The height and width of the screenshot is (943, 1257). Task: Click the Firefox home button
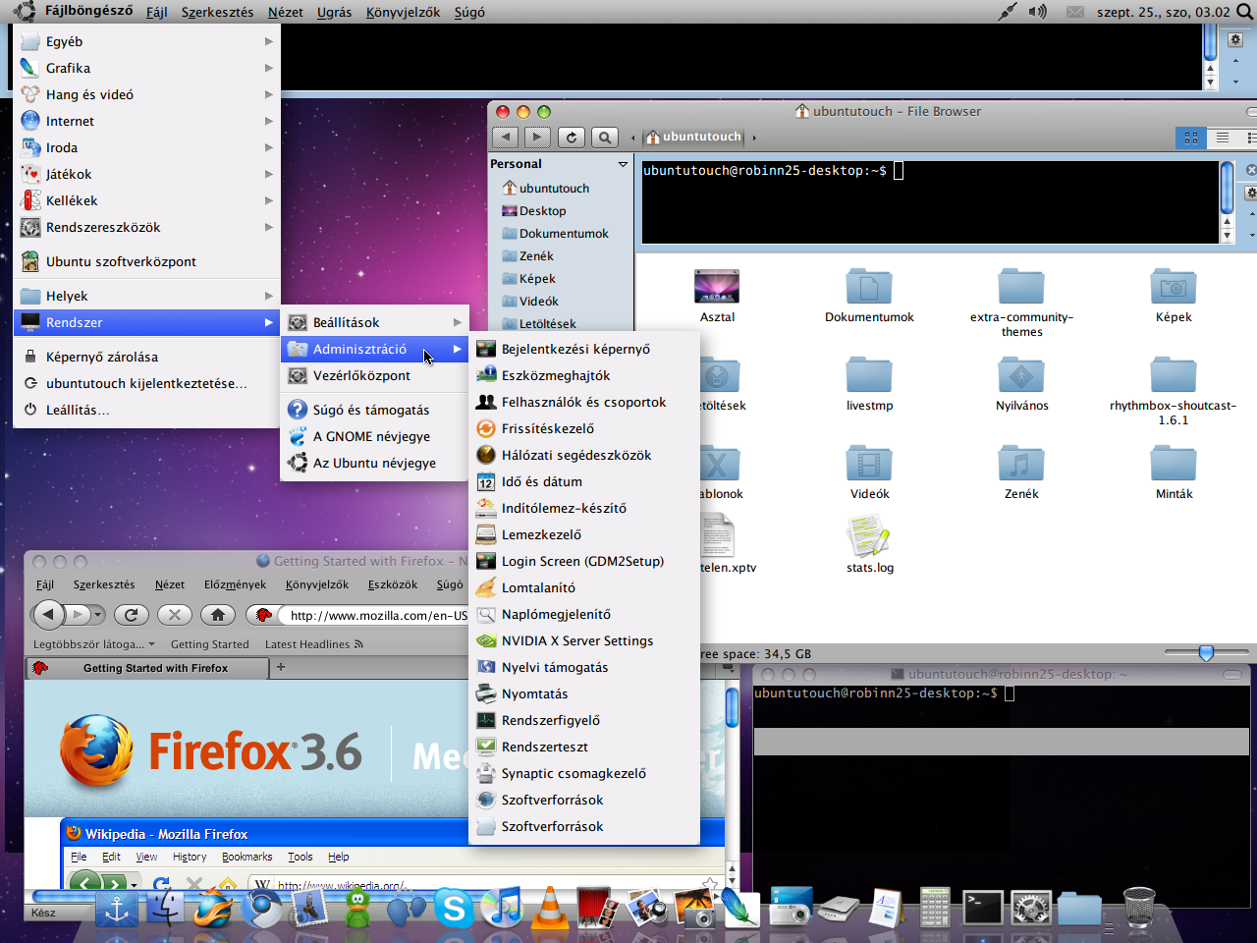coord(218,615)
